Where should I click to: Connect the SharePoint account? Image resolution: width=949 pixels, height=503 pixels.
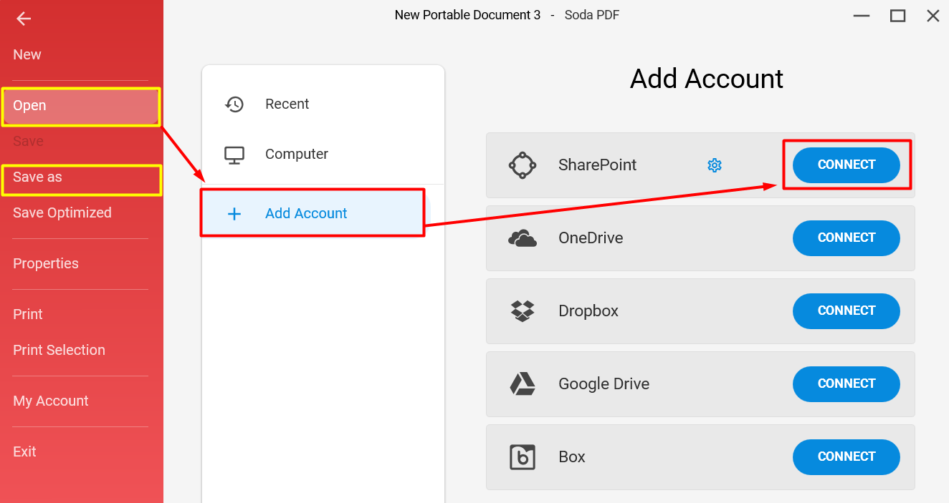click(x=846, y=165)
